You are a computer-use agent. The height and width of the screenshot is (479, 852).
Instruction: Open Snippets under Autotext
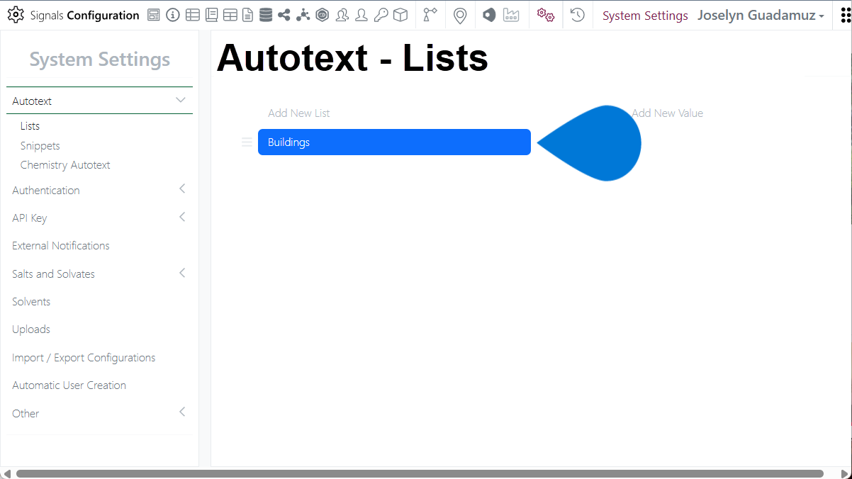pyautogui.click(x=40, y=145)
